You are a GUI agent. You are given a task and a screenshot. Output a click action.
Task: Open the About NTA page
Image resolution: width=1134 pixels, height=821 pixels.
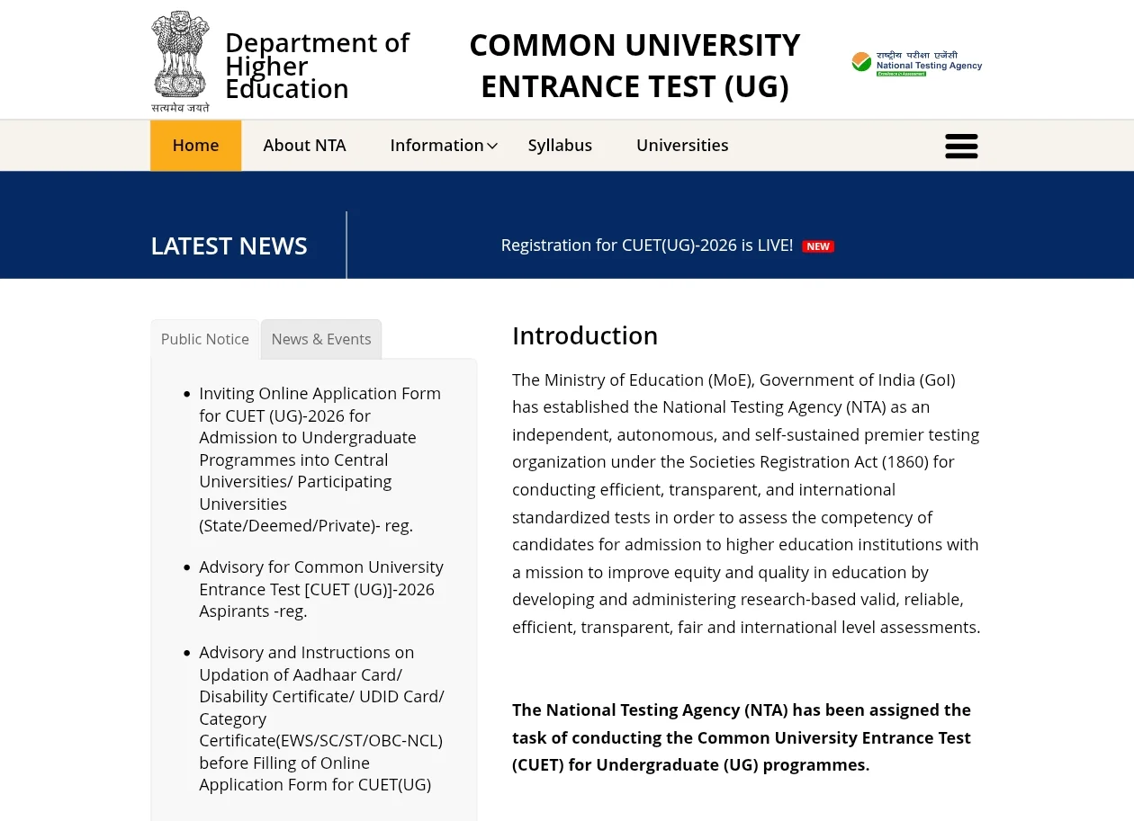[304, 146]
